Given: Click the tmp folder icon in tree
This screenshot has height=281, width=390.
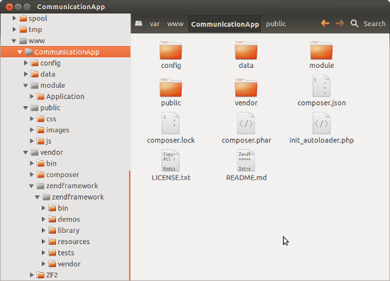Looking at the screenshot, I should [x=23, y=30].
